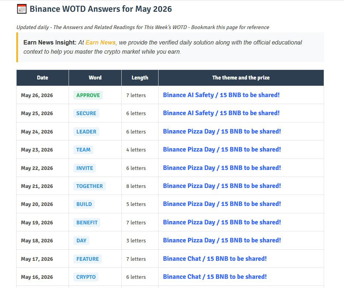
Task: Open May 26 Binance AI Safety link
Action: (x=221, y=95)
